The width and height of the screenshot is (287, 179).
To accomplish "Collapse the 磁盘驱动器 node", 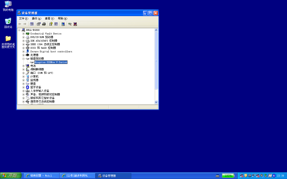I will (x=23, y=59).
